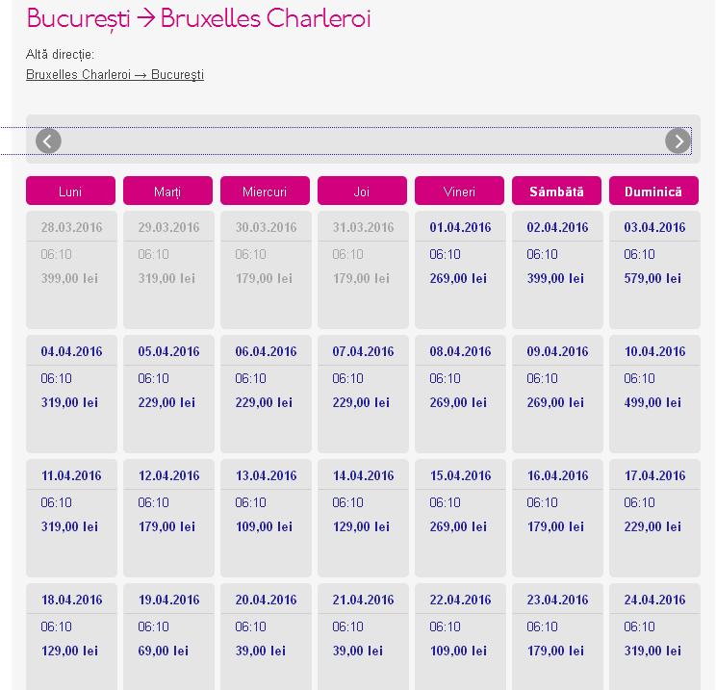Select the Luni column header
716x690 pixels.
coord(70,191)
